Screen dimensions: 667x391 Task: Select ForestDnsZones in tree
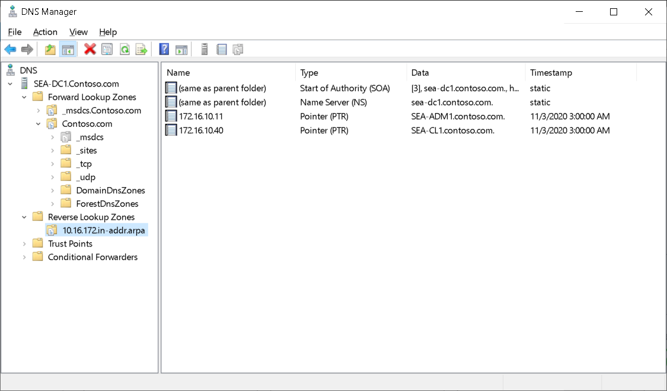coord(107,204)
